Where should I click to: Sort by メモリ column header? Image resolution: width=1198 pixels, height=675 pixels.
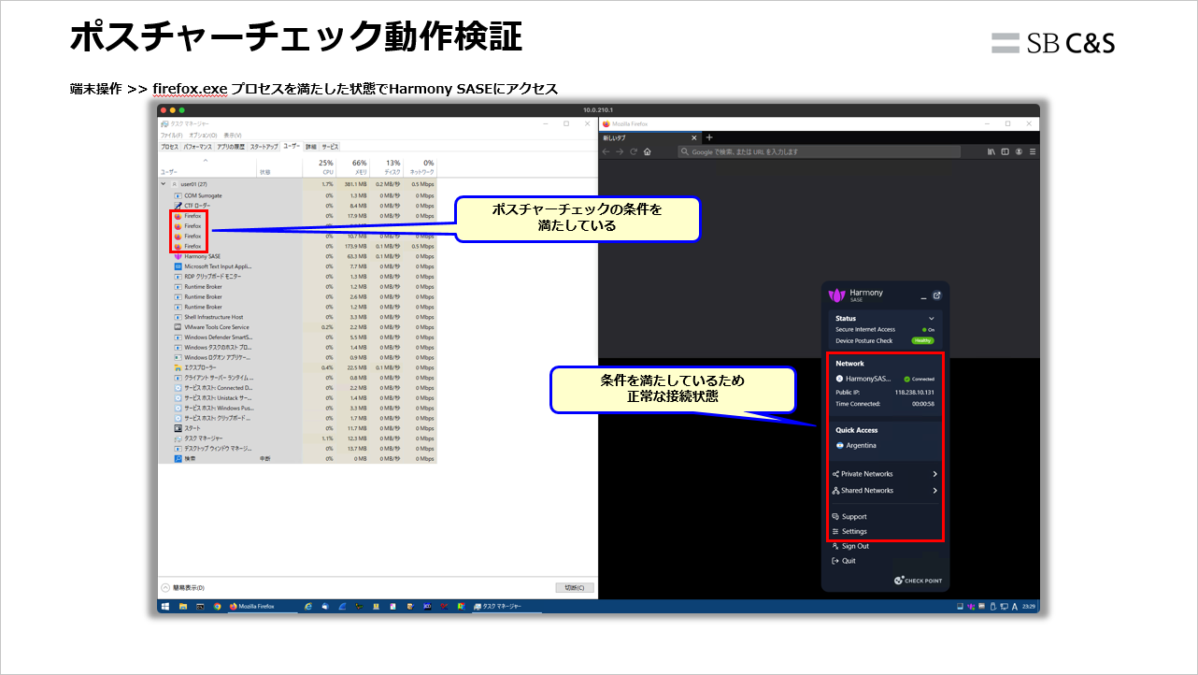[x=352, y=166]
